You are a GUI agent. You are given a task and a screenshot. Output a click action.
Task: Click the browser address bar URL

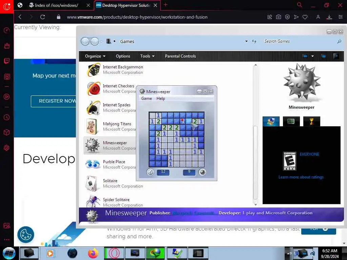(x=137, y=17)
